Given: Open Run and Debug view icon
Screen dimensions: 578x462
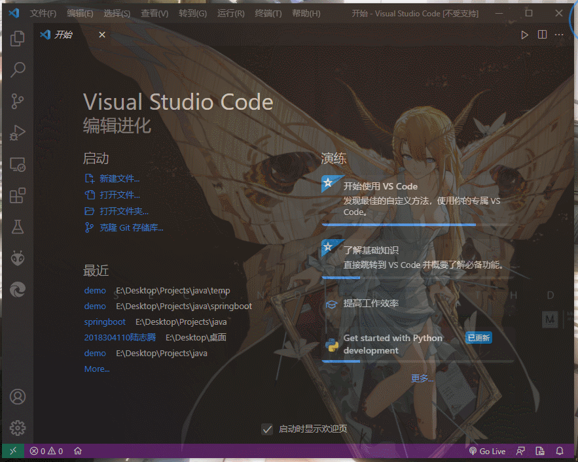Looking at the screenshot, I should [x=18, y=133].
